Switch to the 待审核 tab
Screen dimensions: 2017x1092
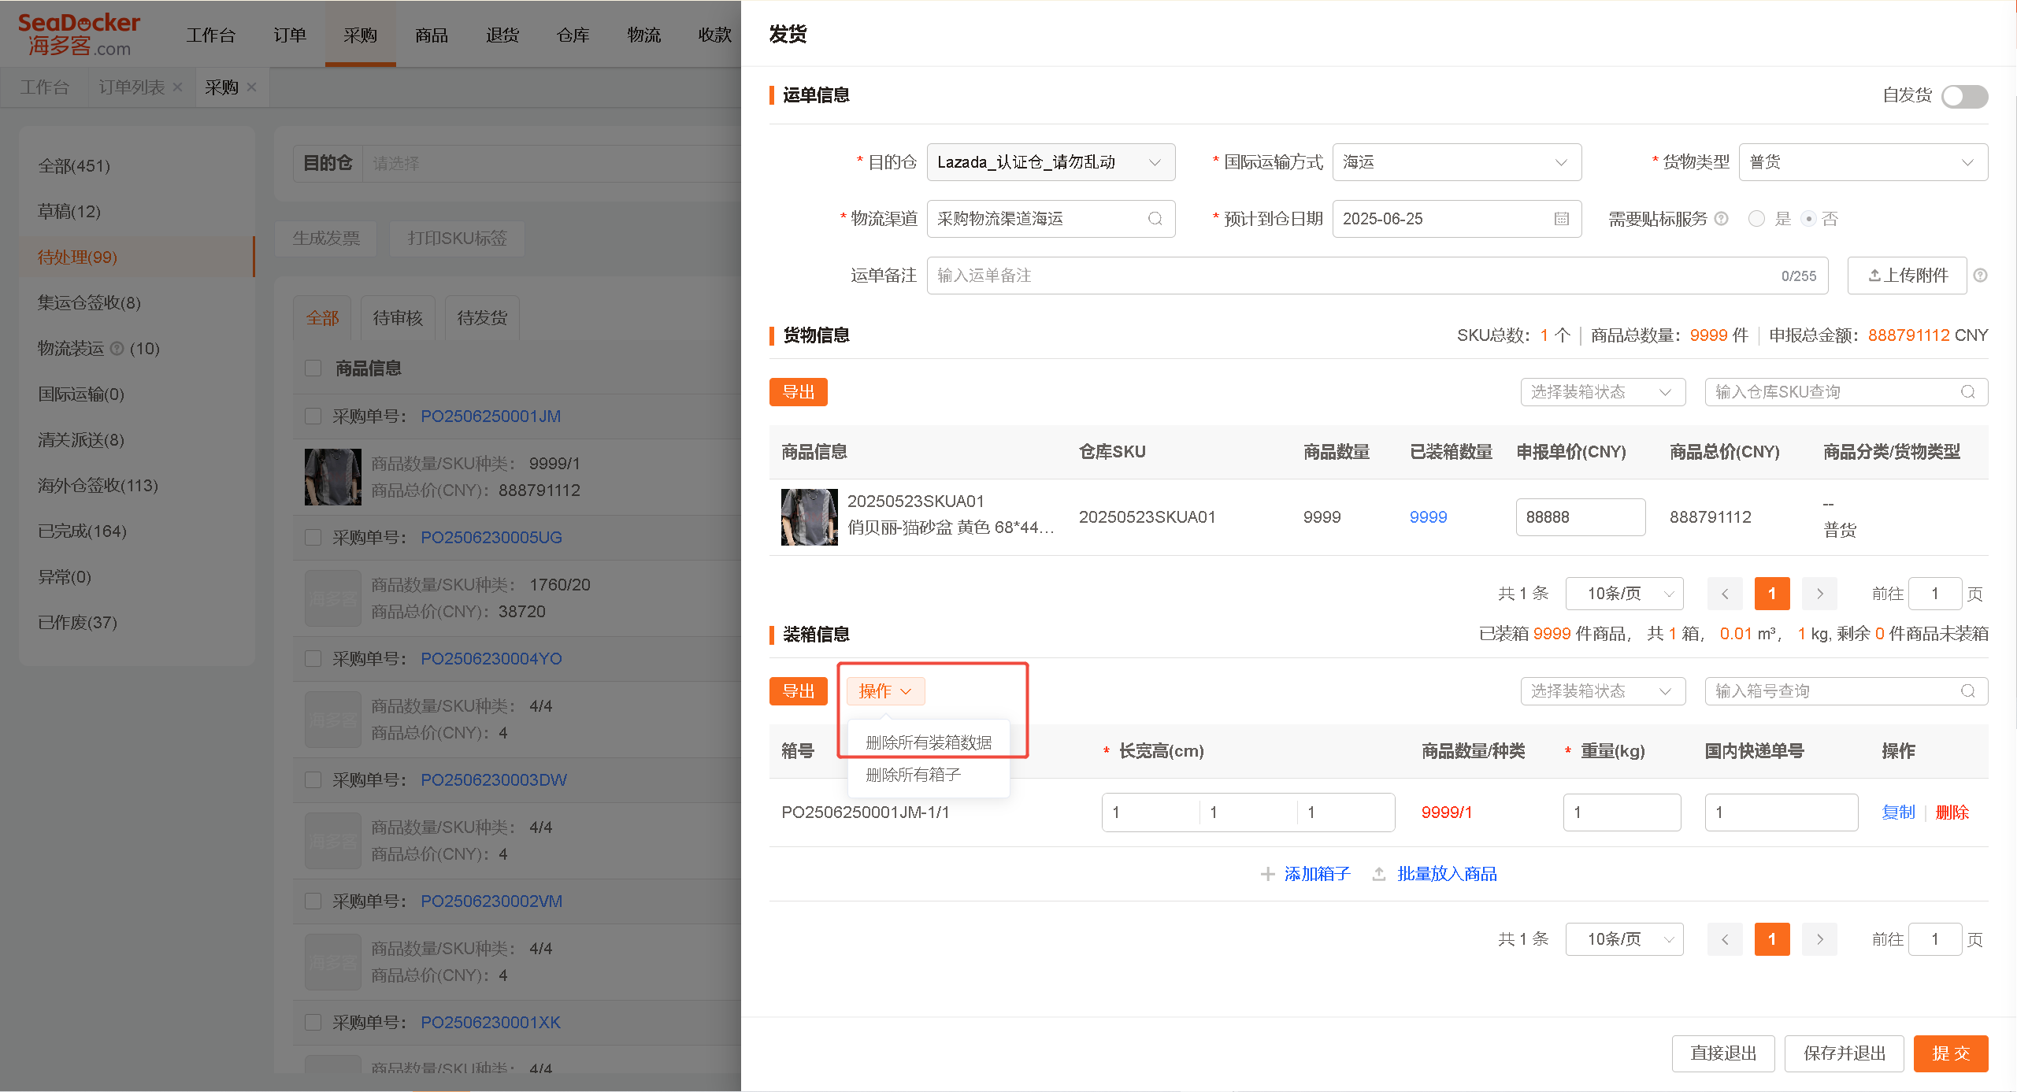pyautogui.click(x=398, y=318)
